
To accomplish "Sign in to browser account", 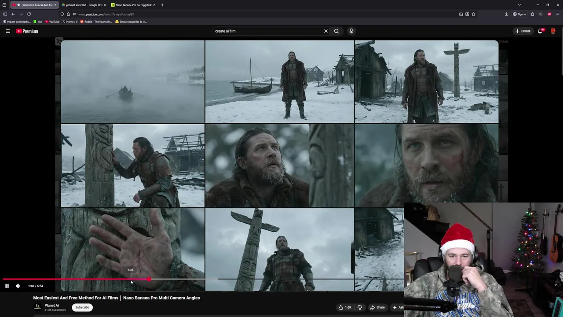I will pos(519,14).
